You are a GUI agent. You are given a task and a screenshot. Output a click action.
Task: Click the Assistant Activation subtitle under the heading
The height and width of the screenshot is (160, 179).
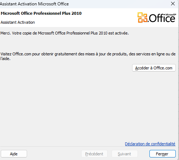click(18, 22)
